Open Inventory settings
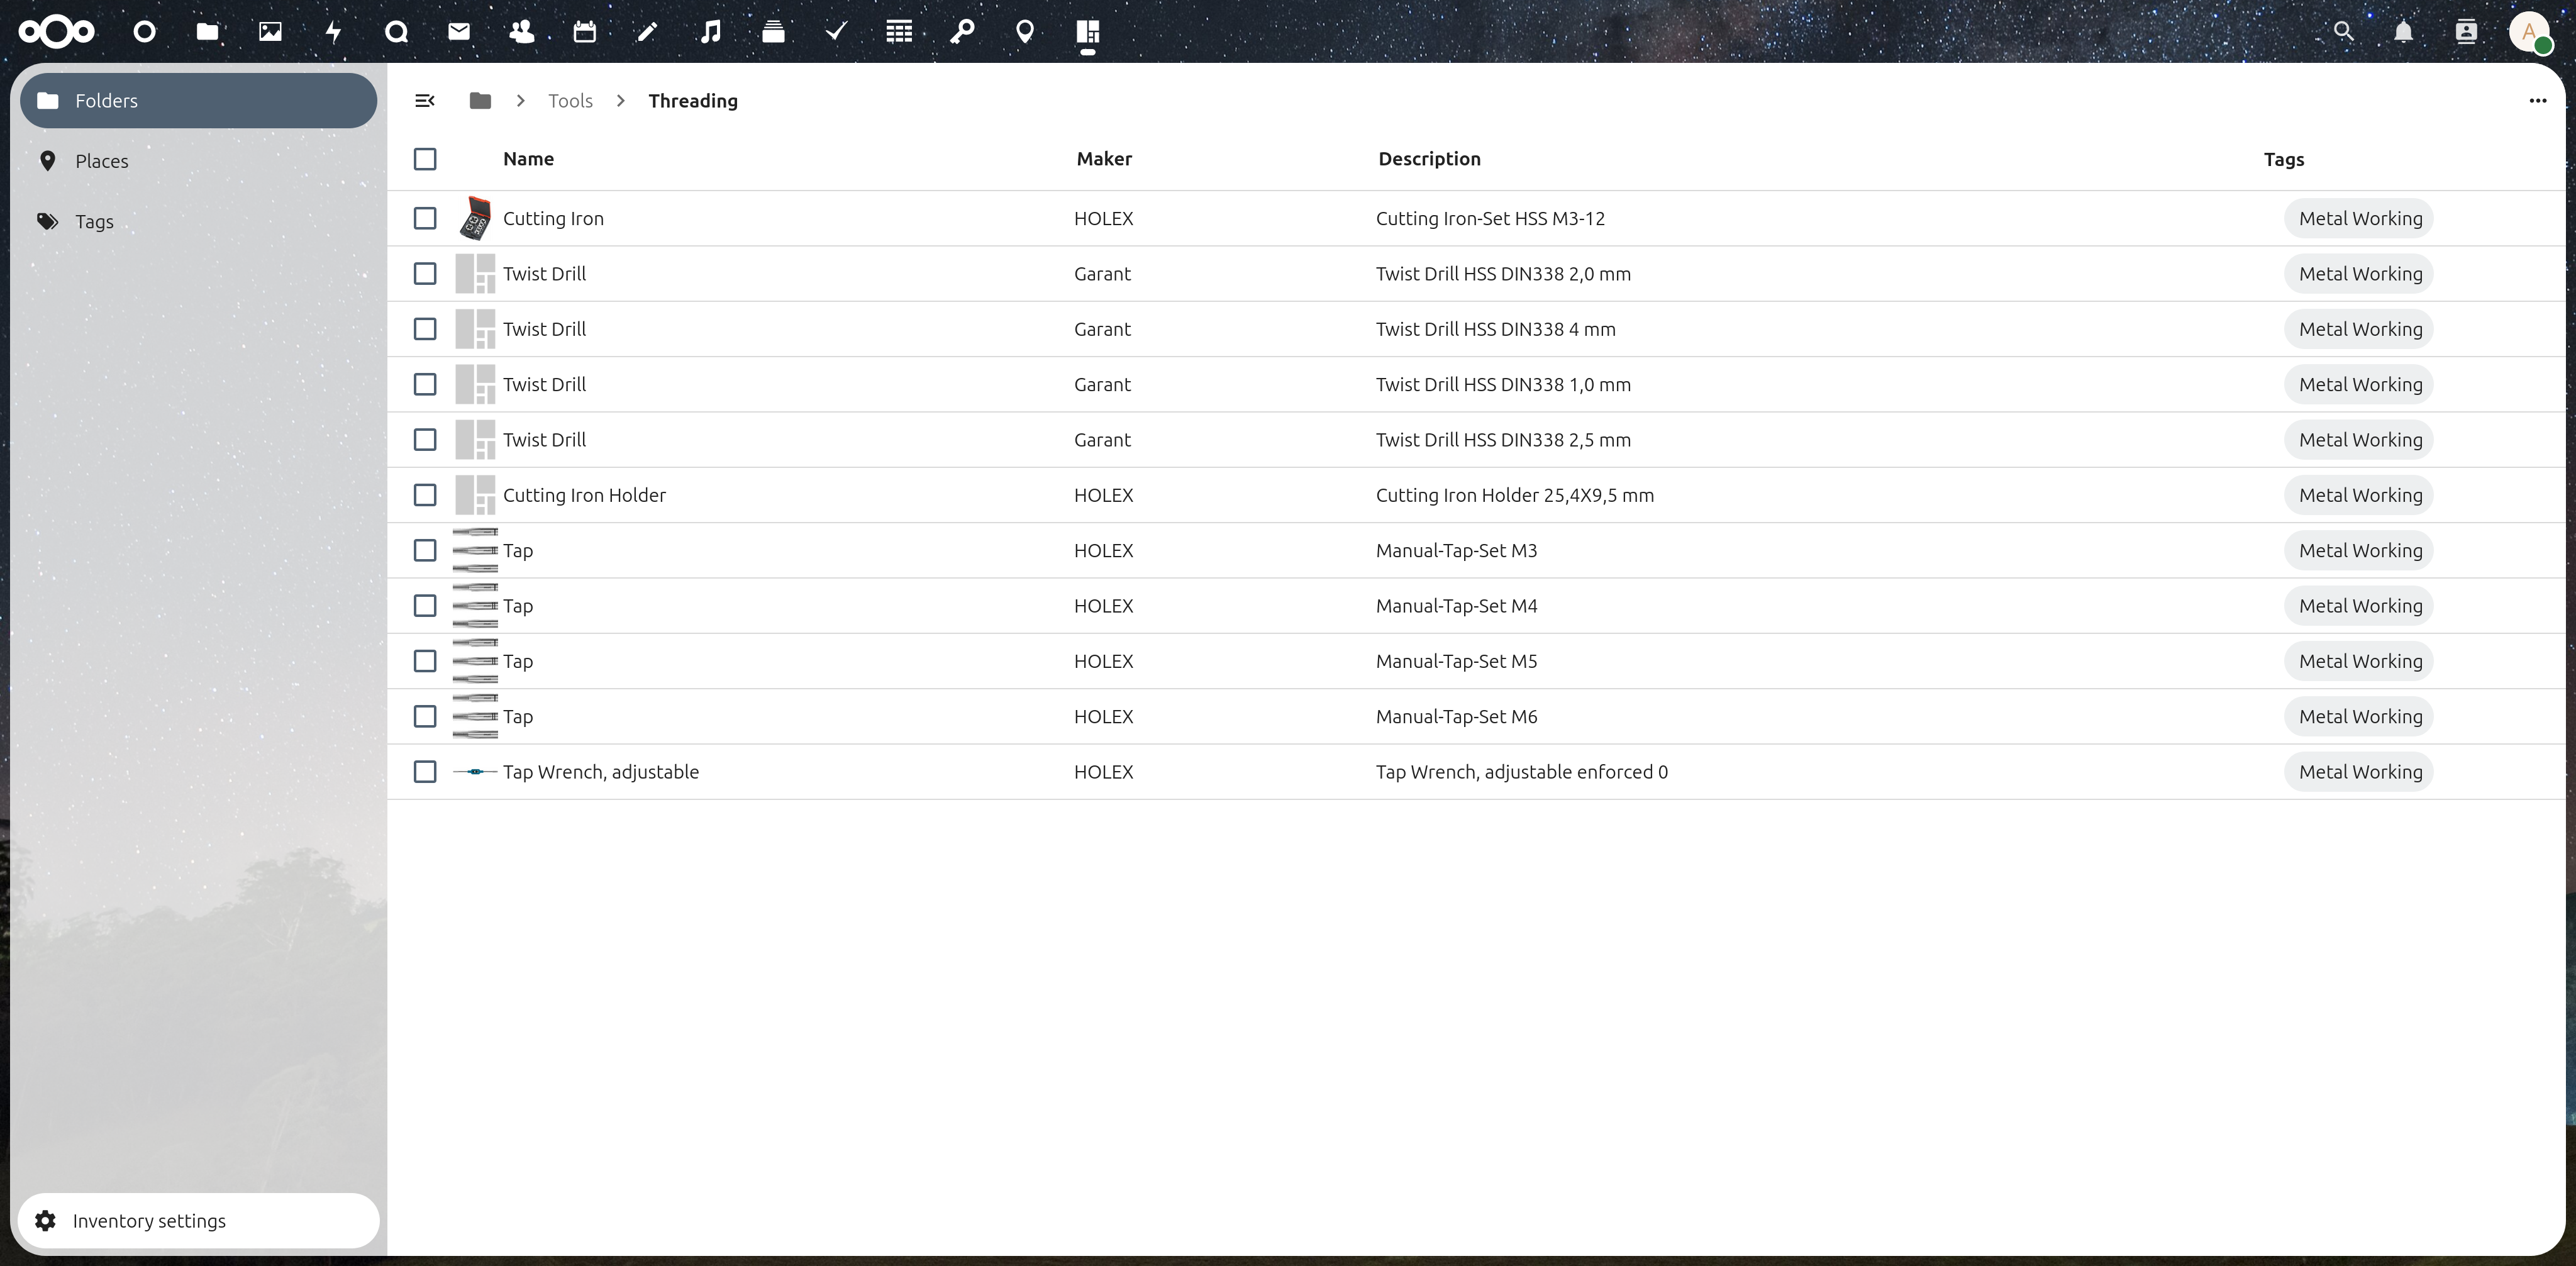 [149, 1221]
